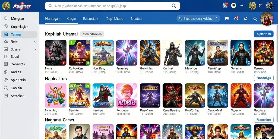Click the Sacal sidebar icon
The width and height of the screenshot is (278, 139).
coord(6,56)
